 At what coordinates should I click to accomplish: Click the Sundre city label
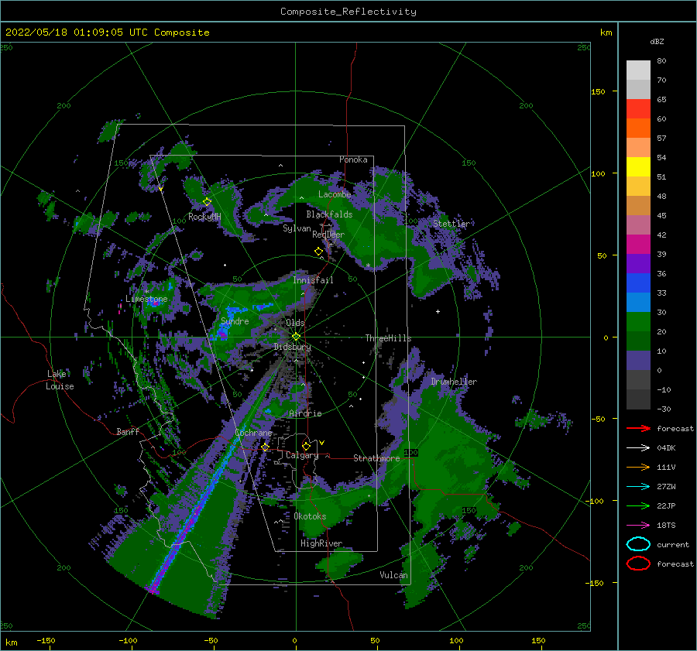[x=235, y=321]
